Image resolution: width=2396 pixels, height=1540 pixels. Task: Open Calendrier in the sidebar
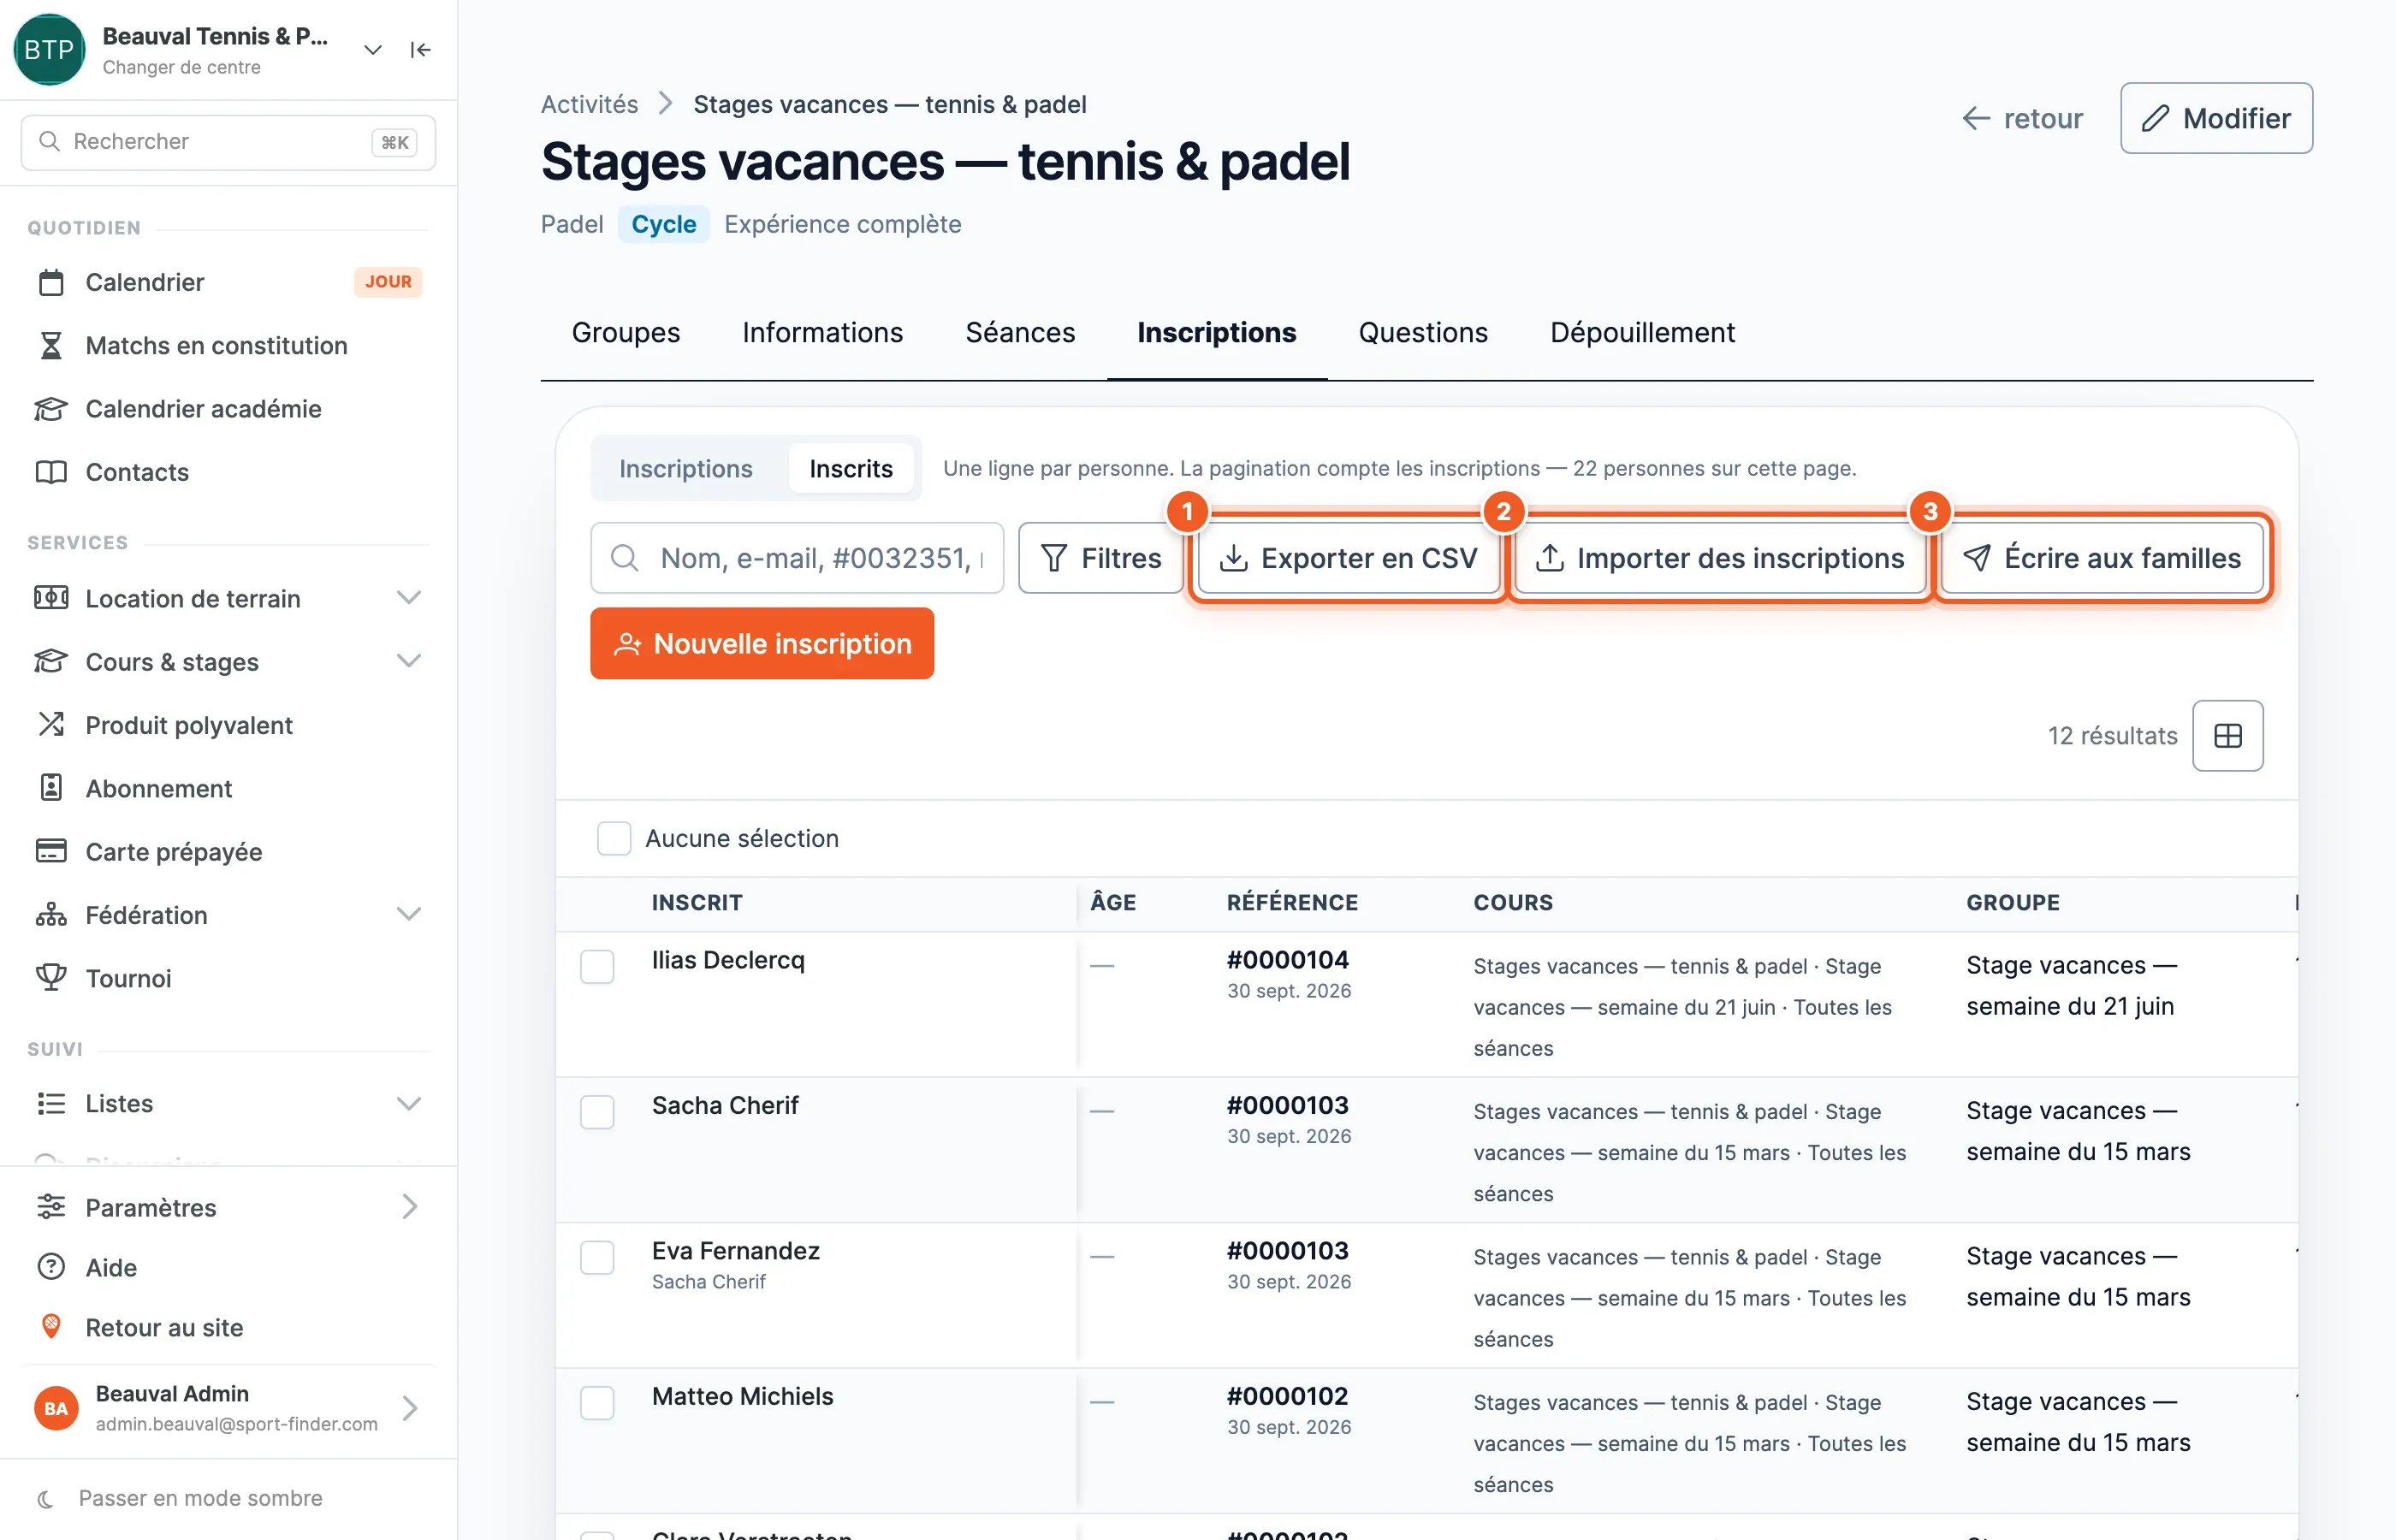(x=228, y=282)
